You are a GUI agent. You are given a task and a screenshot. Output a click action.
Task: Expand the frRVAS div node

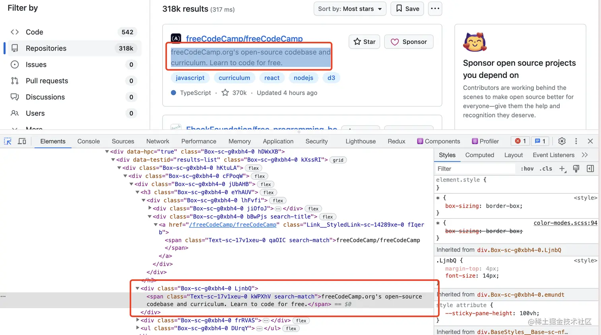click(138, 320)
